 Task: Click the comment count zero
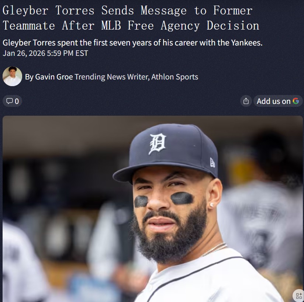click(x=17, y=101)
